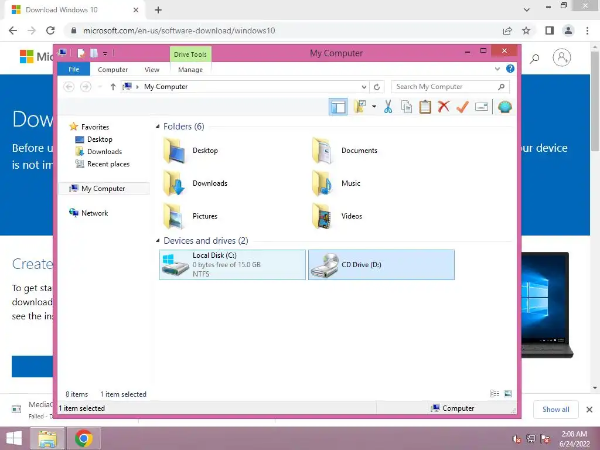Select Desktop under Favorites

click(100, 139)
